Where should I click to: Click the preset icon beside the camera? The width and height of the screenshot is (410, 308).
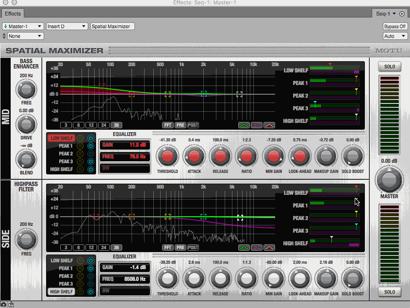11,305
